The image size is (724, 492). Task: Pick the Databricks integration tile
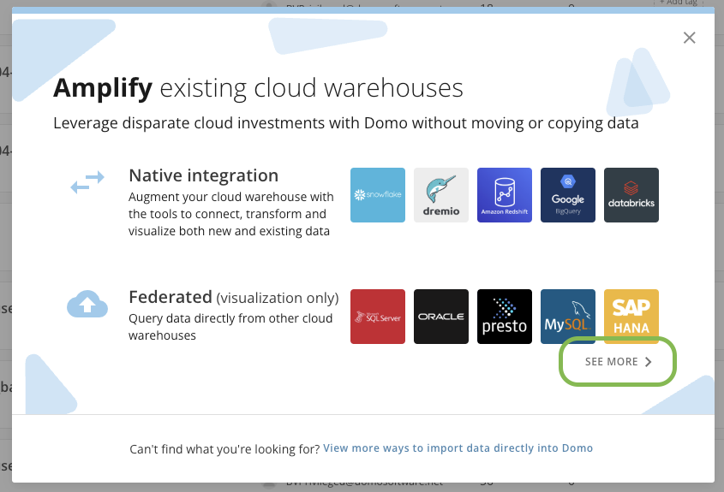click(x=631, y=195)
